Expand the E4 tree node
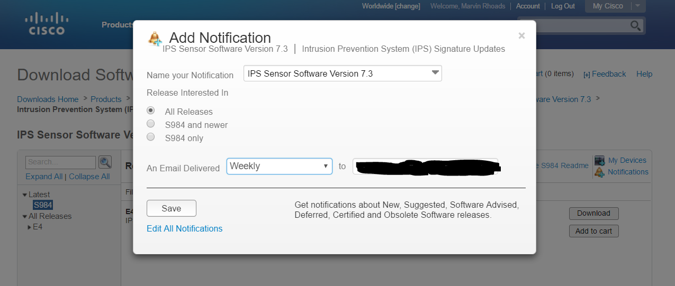675x286 pixels. coord(29,227)
